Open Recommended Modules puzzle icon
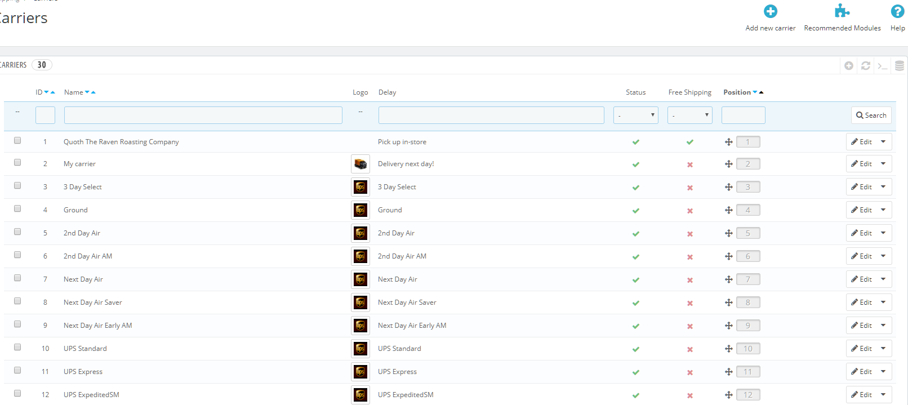The width and height of the screenshot is (908, 405). [x=842, y=11]
